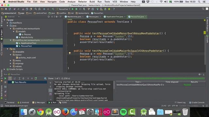209x117 pixels.
Task: Open Google Chrome from the dock
Action: 40,112
